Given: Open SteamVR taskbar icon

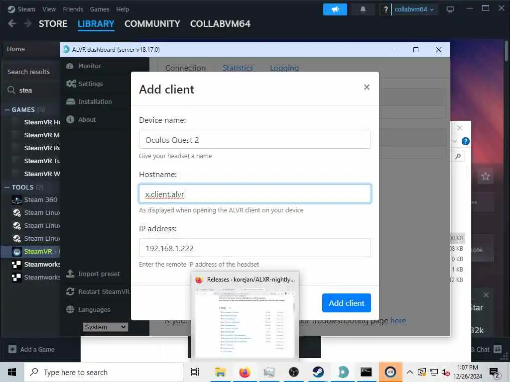Looking at the screenshot, I should (390, 372).
